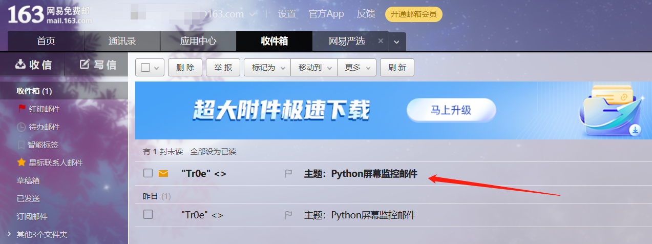Tick the checkbox for the unread Tr0e email
This screenshot has width=652, height=244.
(x=148, y=173)
